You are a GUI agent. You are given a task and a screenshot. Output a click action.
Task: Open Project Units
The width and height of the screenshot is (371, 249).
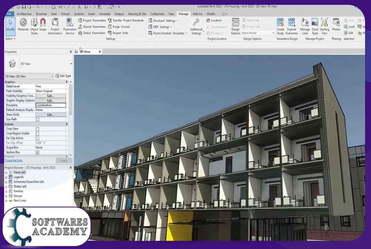click(118, 33)
